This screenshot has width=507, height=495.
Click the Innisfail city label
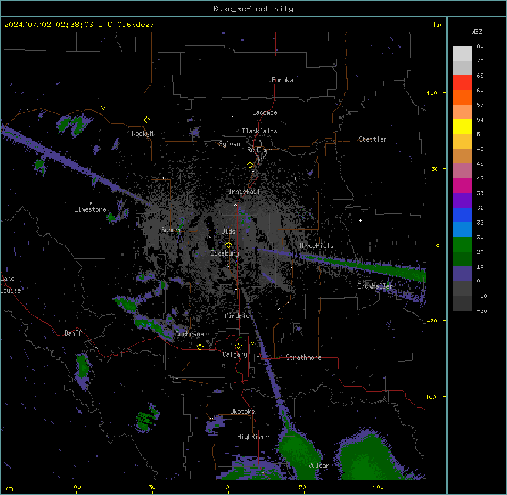[x=244, y=192]
